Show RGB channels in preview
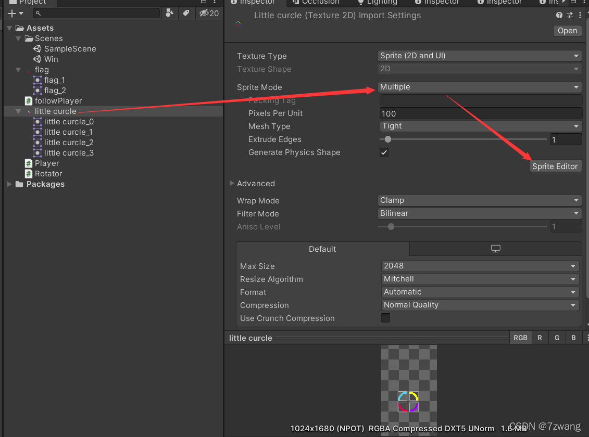This screenshot has width=589, height=437. [x=520, y=338]
